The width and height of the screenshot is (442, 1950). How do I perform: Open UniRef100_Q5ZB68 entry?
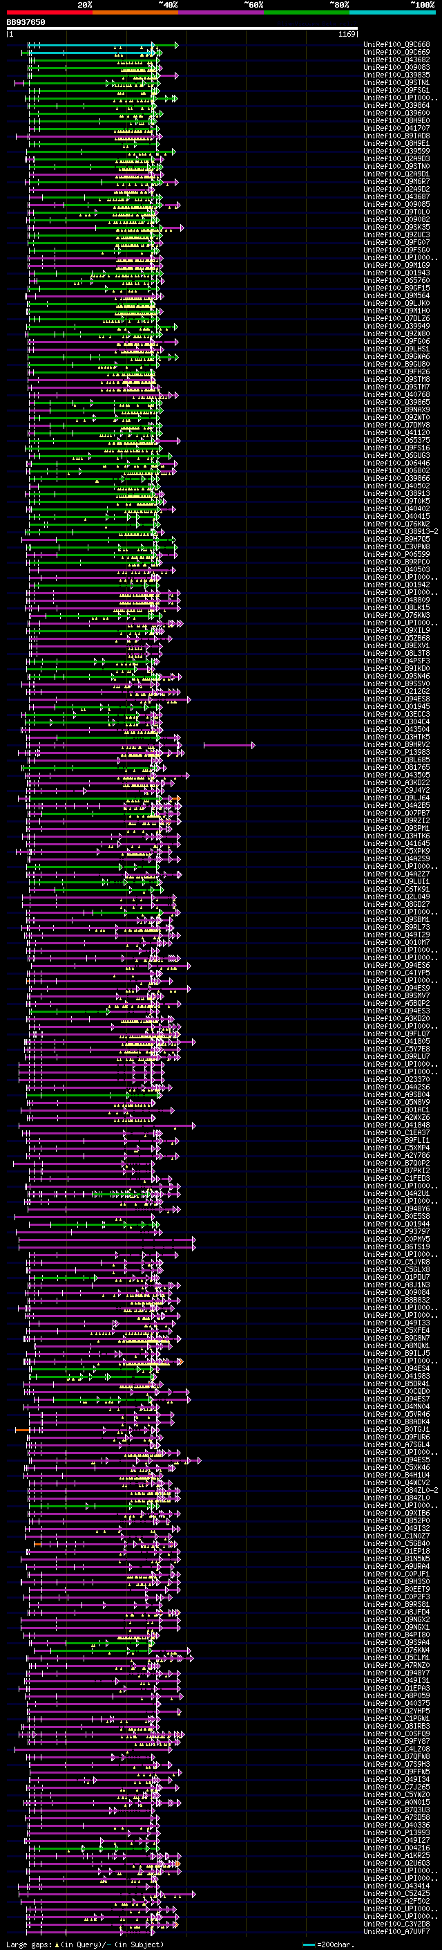(396, 638)
